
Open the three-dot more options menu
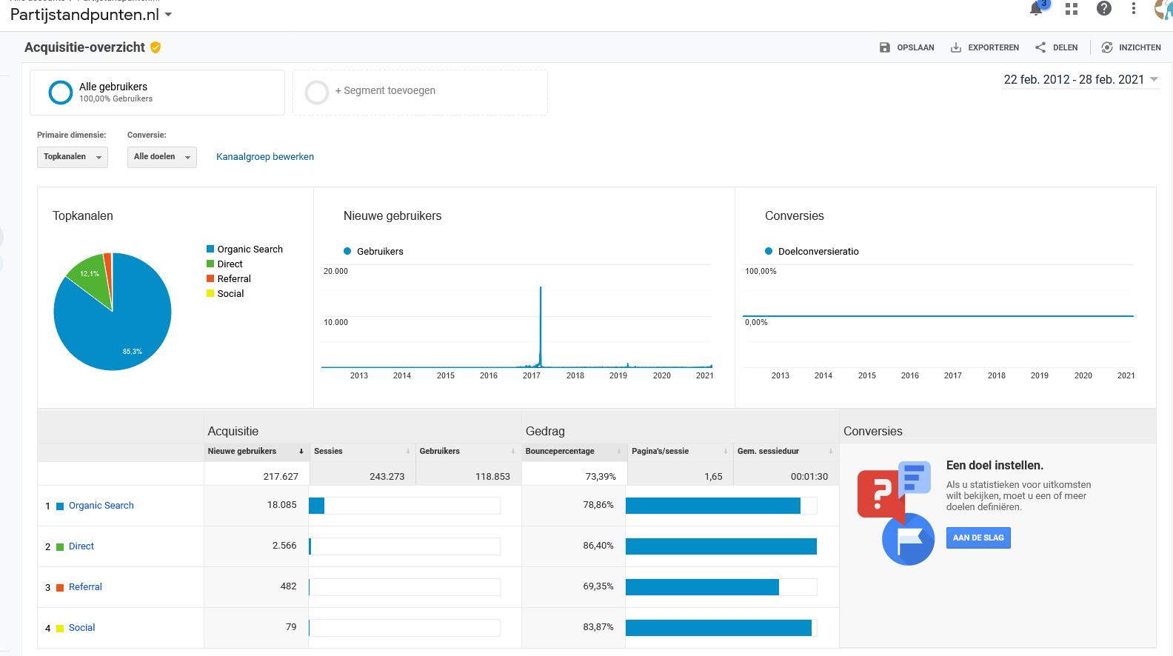coord(1134,8)
